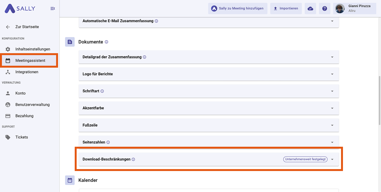This screenshot has width=381, height=192.
Task: Go to Integrationen in sidebar
Action: 27,72
